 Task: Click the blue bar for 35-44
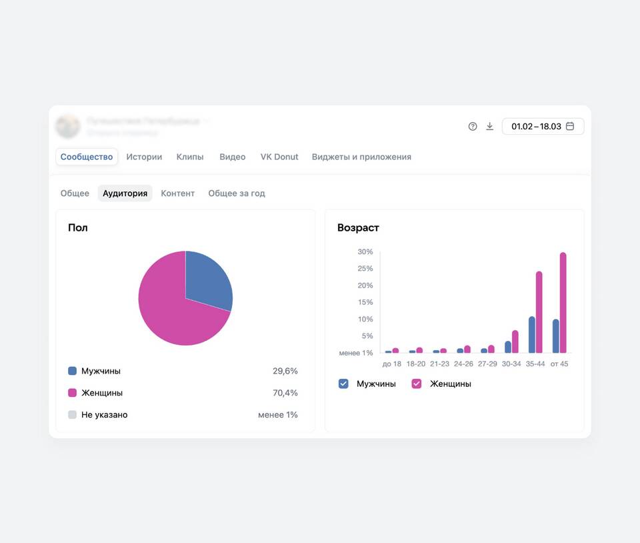pyautogui.click(x=532, y=335)
